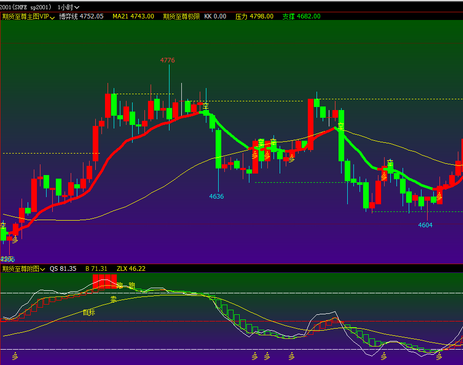This screenshot has height=365, width=463.
Task: Open the 1小时 timeframe dropdown
Action: pyautogui.click(x=69, y=7)
